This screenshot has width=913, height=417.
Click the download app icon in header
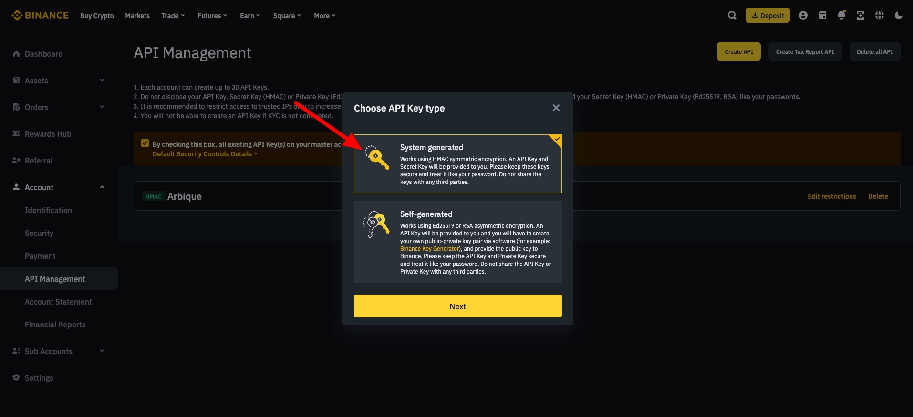861,15
